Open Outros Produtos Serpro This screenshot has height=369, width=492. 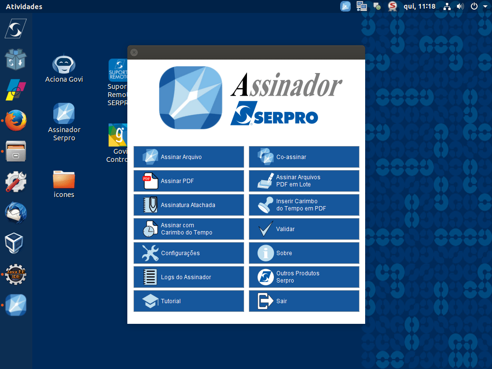coord(304,277)
